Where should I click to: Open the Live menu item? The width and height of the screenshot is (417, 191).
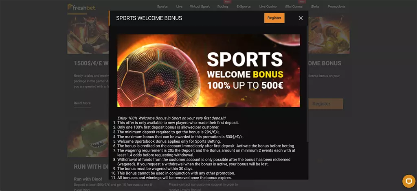179,7
